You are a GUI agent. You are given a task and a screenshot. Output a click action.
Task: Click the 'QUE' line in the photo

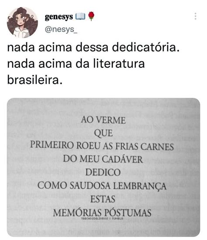103,133
